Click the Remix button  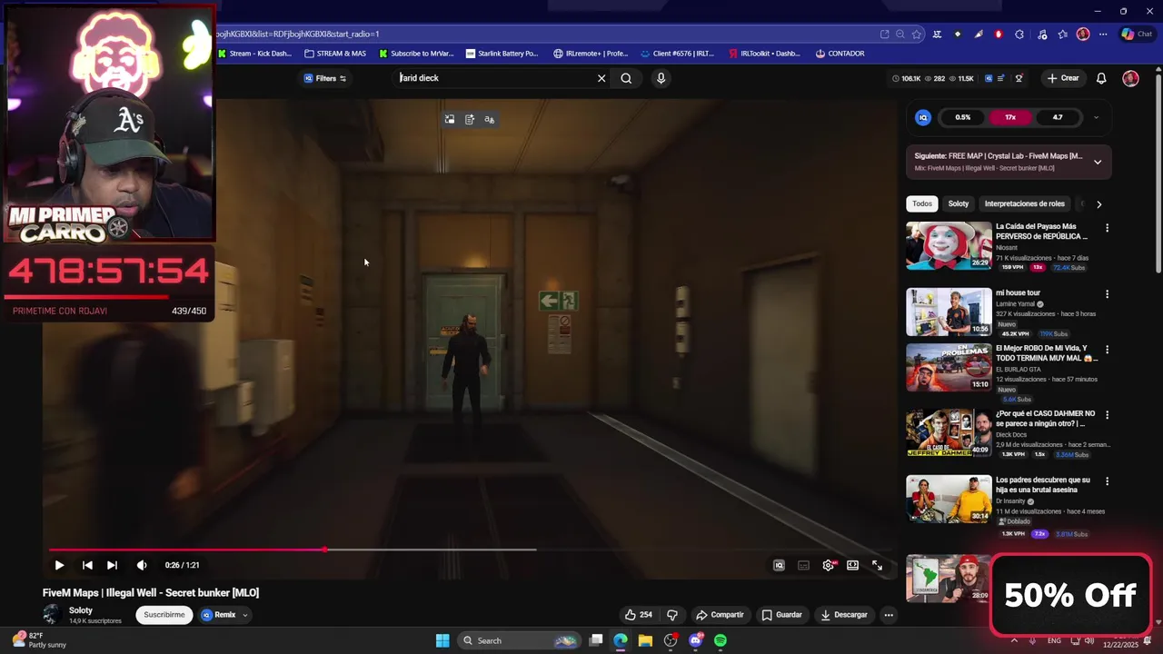click(219, 615)
